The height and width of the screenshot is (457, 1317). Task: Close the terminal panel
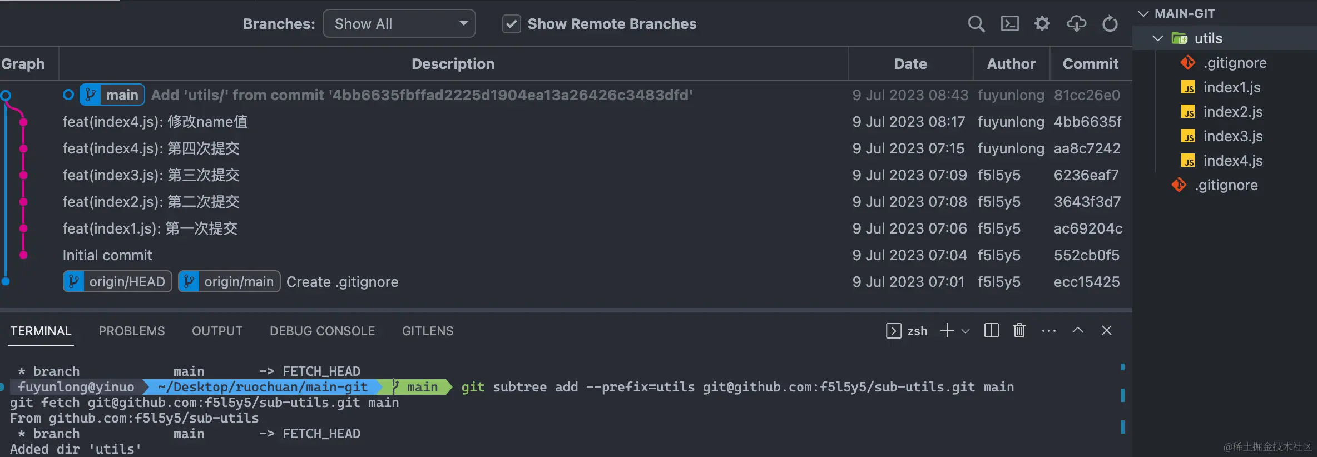tap(1107, 331)
